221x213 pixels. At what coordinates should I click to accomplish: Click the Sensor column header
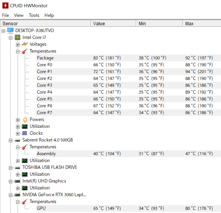click(45, 23)
